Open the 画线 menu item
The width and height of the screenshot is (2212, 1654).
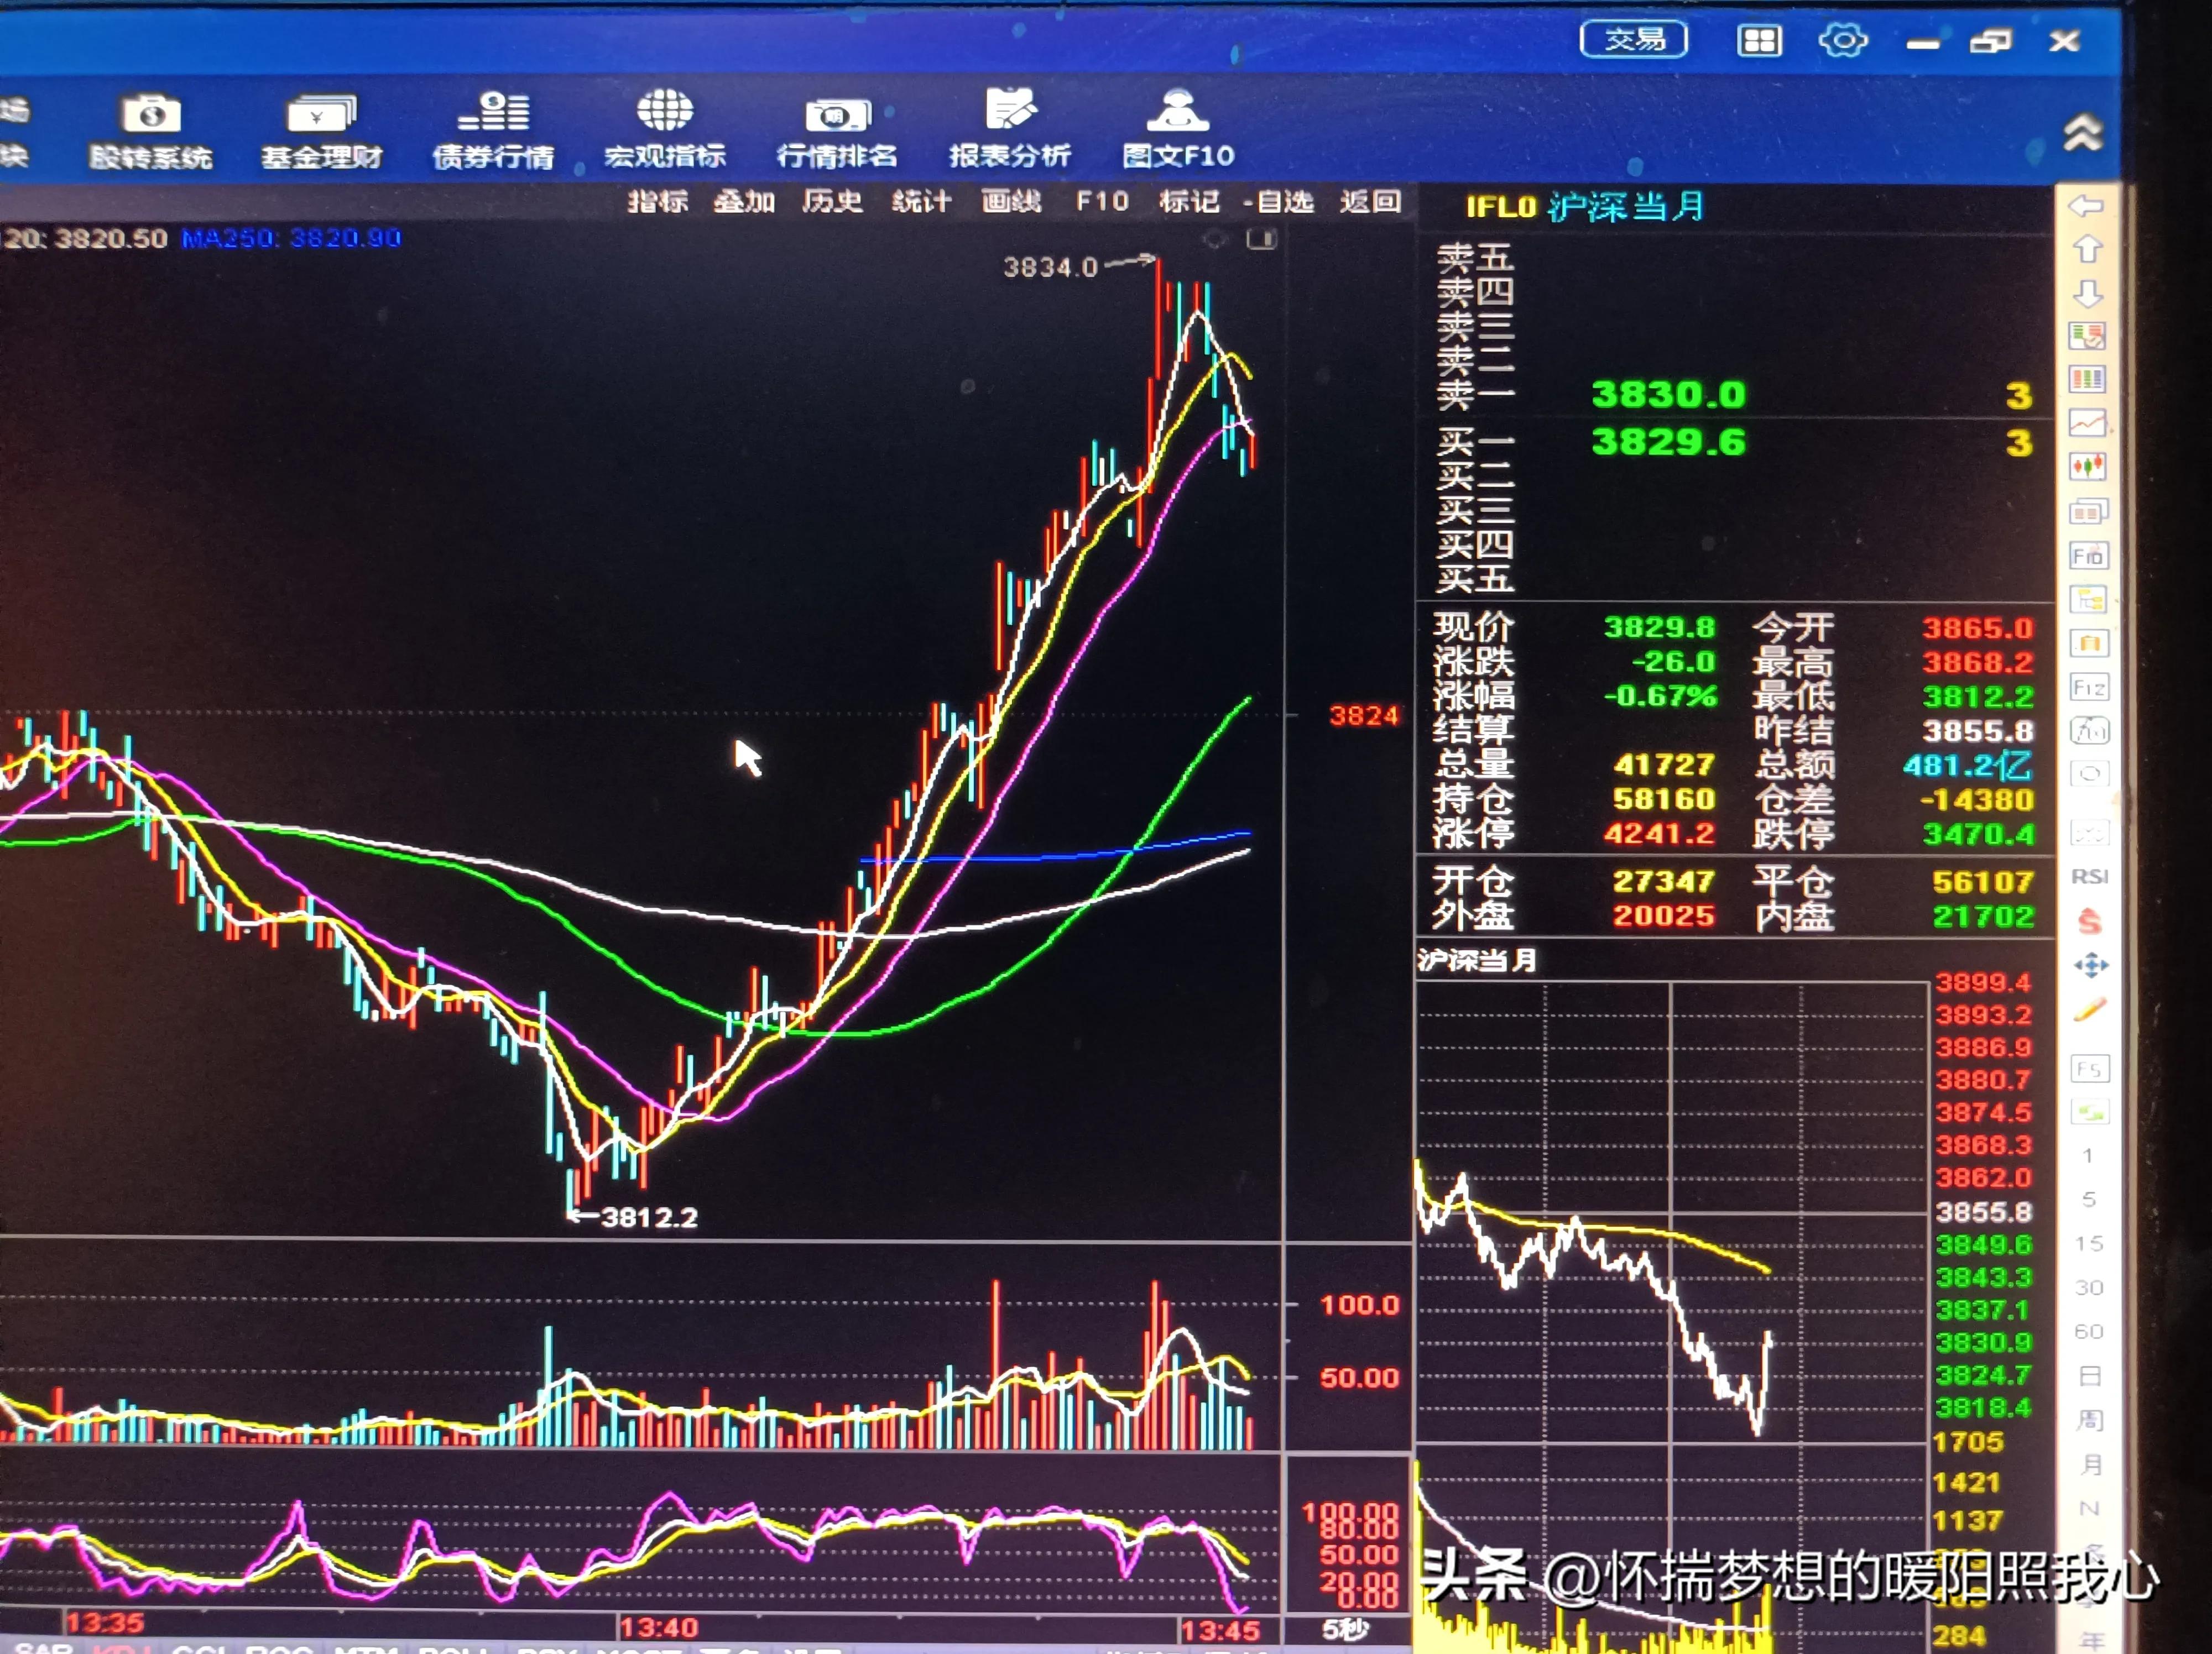(1011, 202)
